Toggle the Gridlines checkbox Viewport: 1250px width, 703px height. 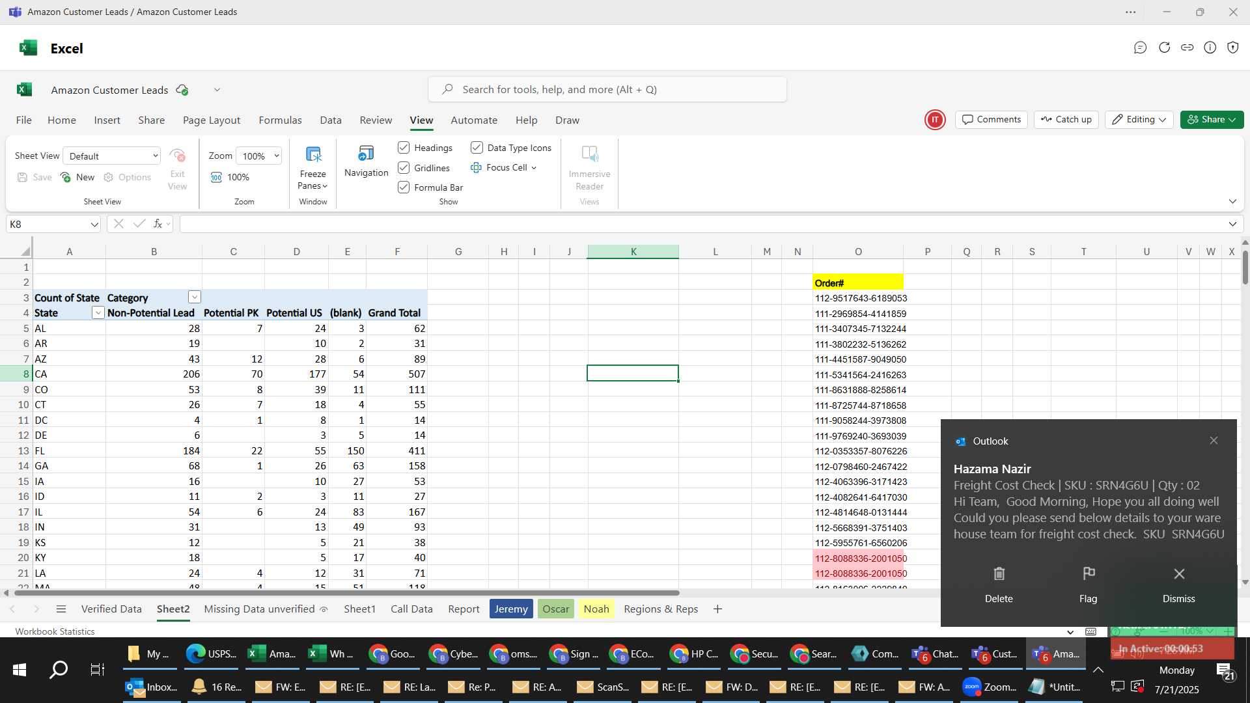coord(404,168)
